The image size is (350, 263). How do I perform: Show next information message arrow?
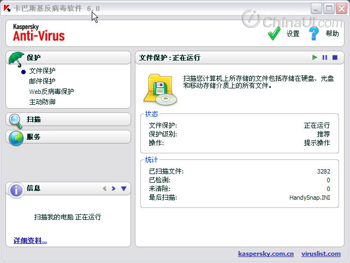(x=114, y=188)
